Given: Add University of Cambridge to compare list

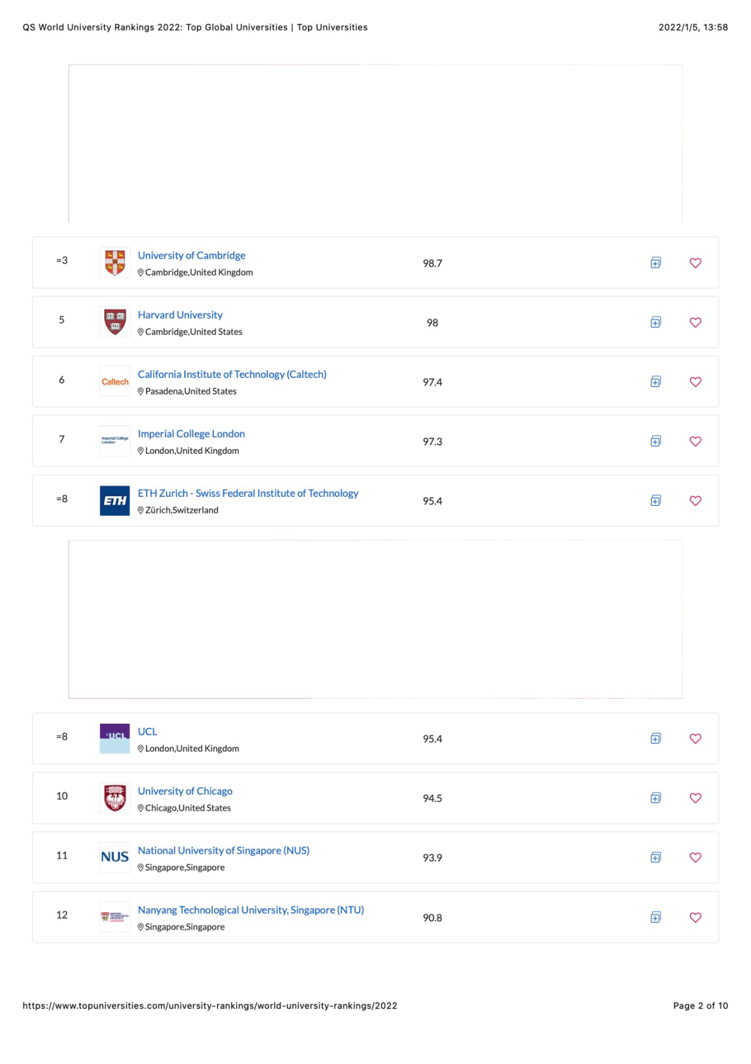Looking at the screenshot, I should [x=655, y=263].
